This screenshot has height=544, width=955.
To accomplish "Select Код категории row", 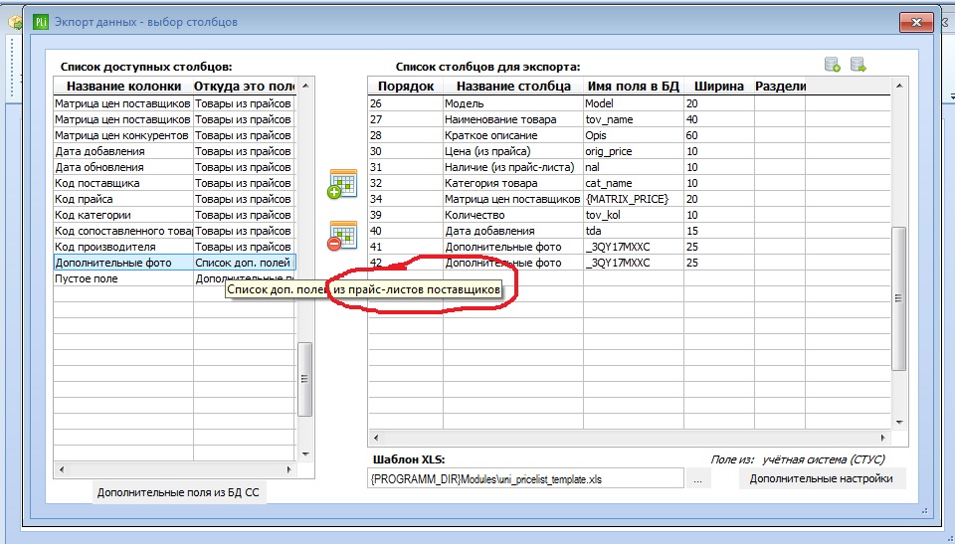I will [175, 215].
